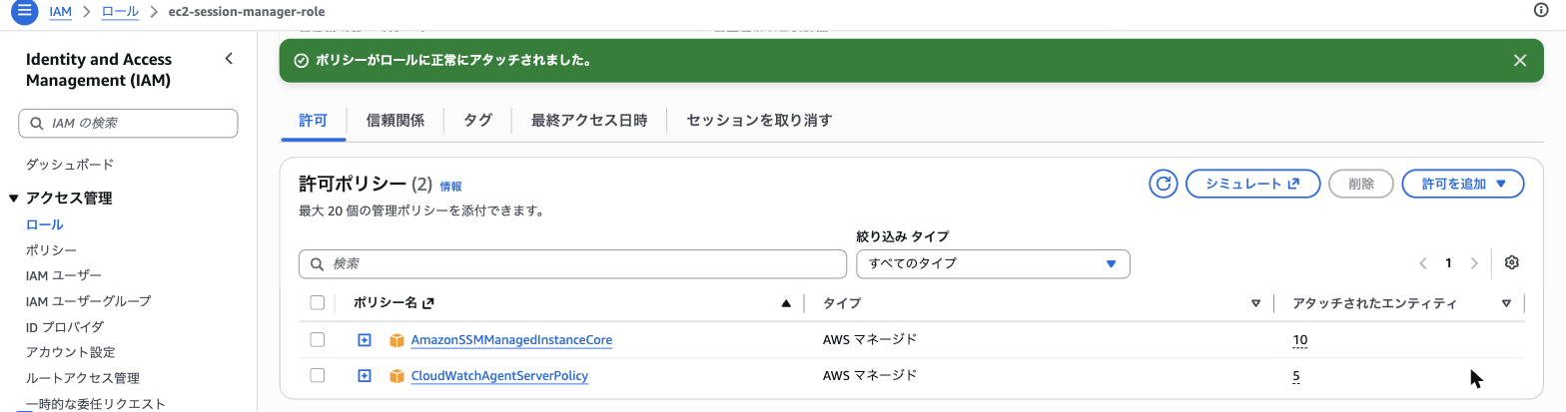Open ID プロバイダ in the sidebar
The width and height of the screenshot is (1566, 412).
pyautogui.click(x=65, y=326)
